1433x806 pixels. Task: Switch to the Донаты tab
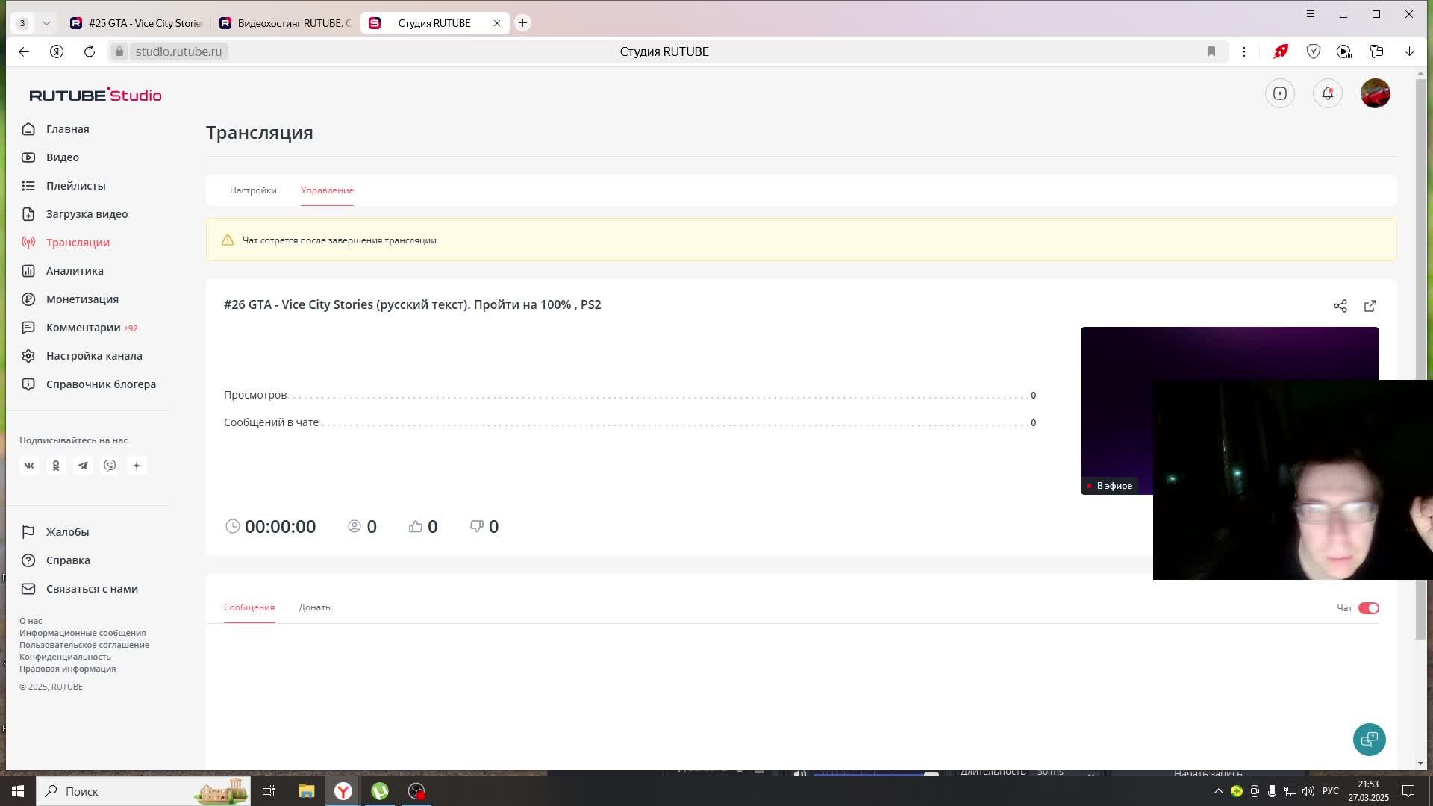point(315,607)
